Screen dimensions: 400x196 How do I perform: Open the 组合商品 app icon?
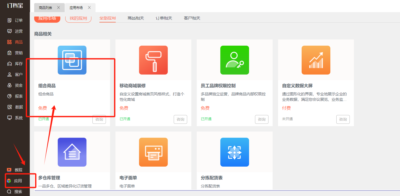click(x=72, y=60)
